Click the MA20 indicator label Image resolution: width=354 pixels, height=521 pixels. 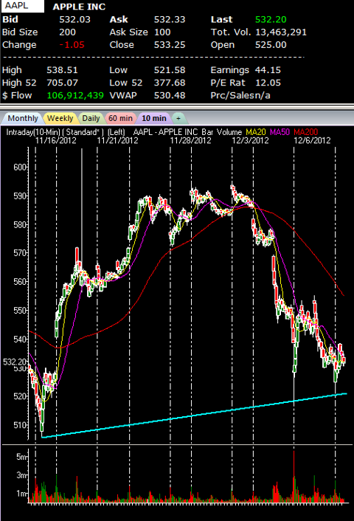point(256,132)
